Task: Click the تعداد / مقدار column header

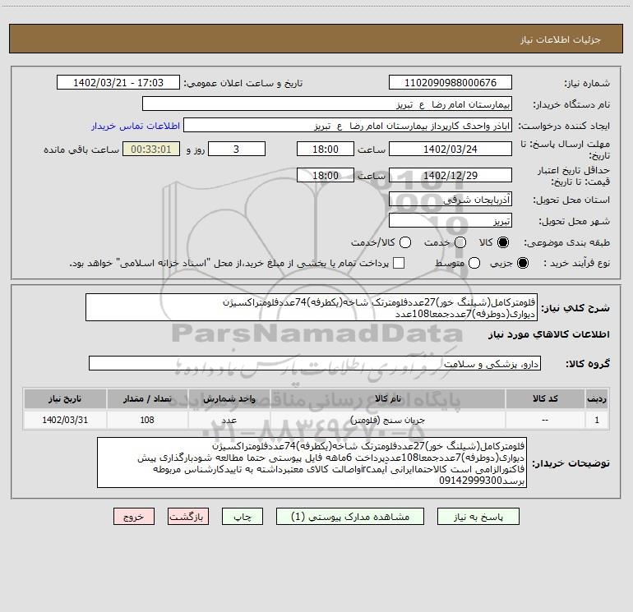Action: 147,398
